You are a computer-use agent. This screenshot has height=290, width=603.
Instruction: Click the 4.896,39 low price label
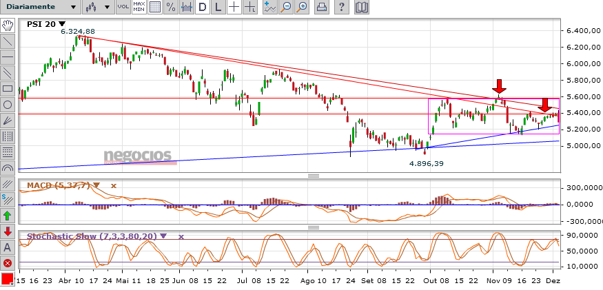[426, 163]
